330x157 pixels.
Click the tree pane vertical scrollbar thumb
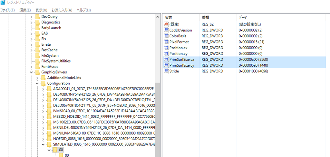157,119
